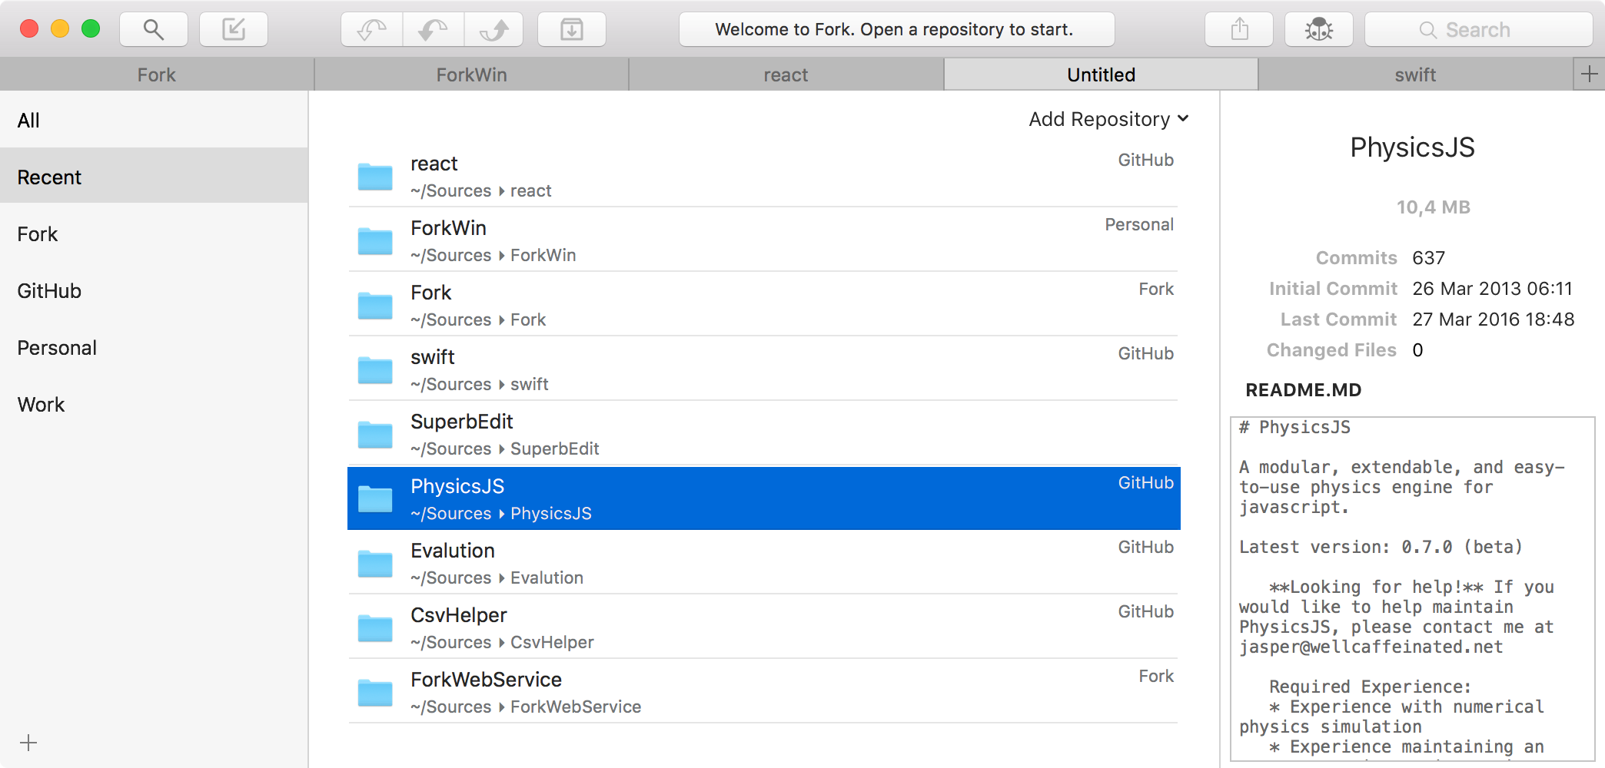This screenshot has height=768, width=1605.
Task: Click the Commits count 637
Action: tap(1429, 258)
